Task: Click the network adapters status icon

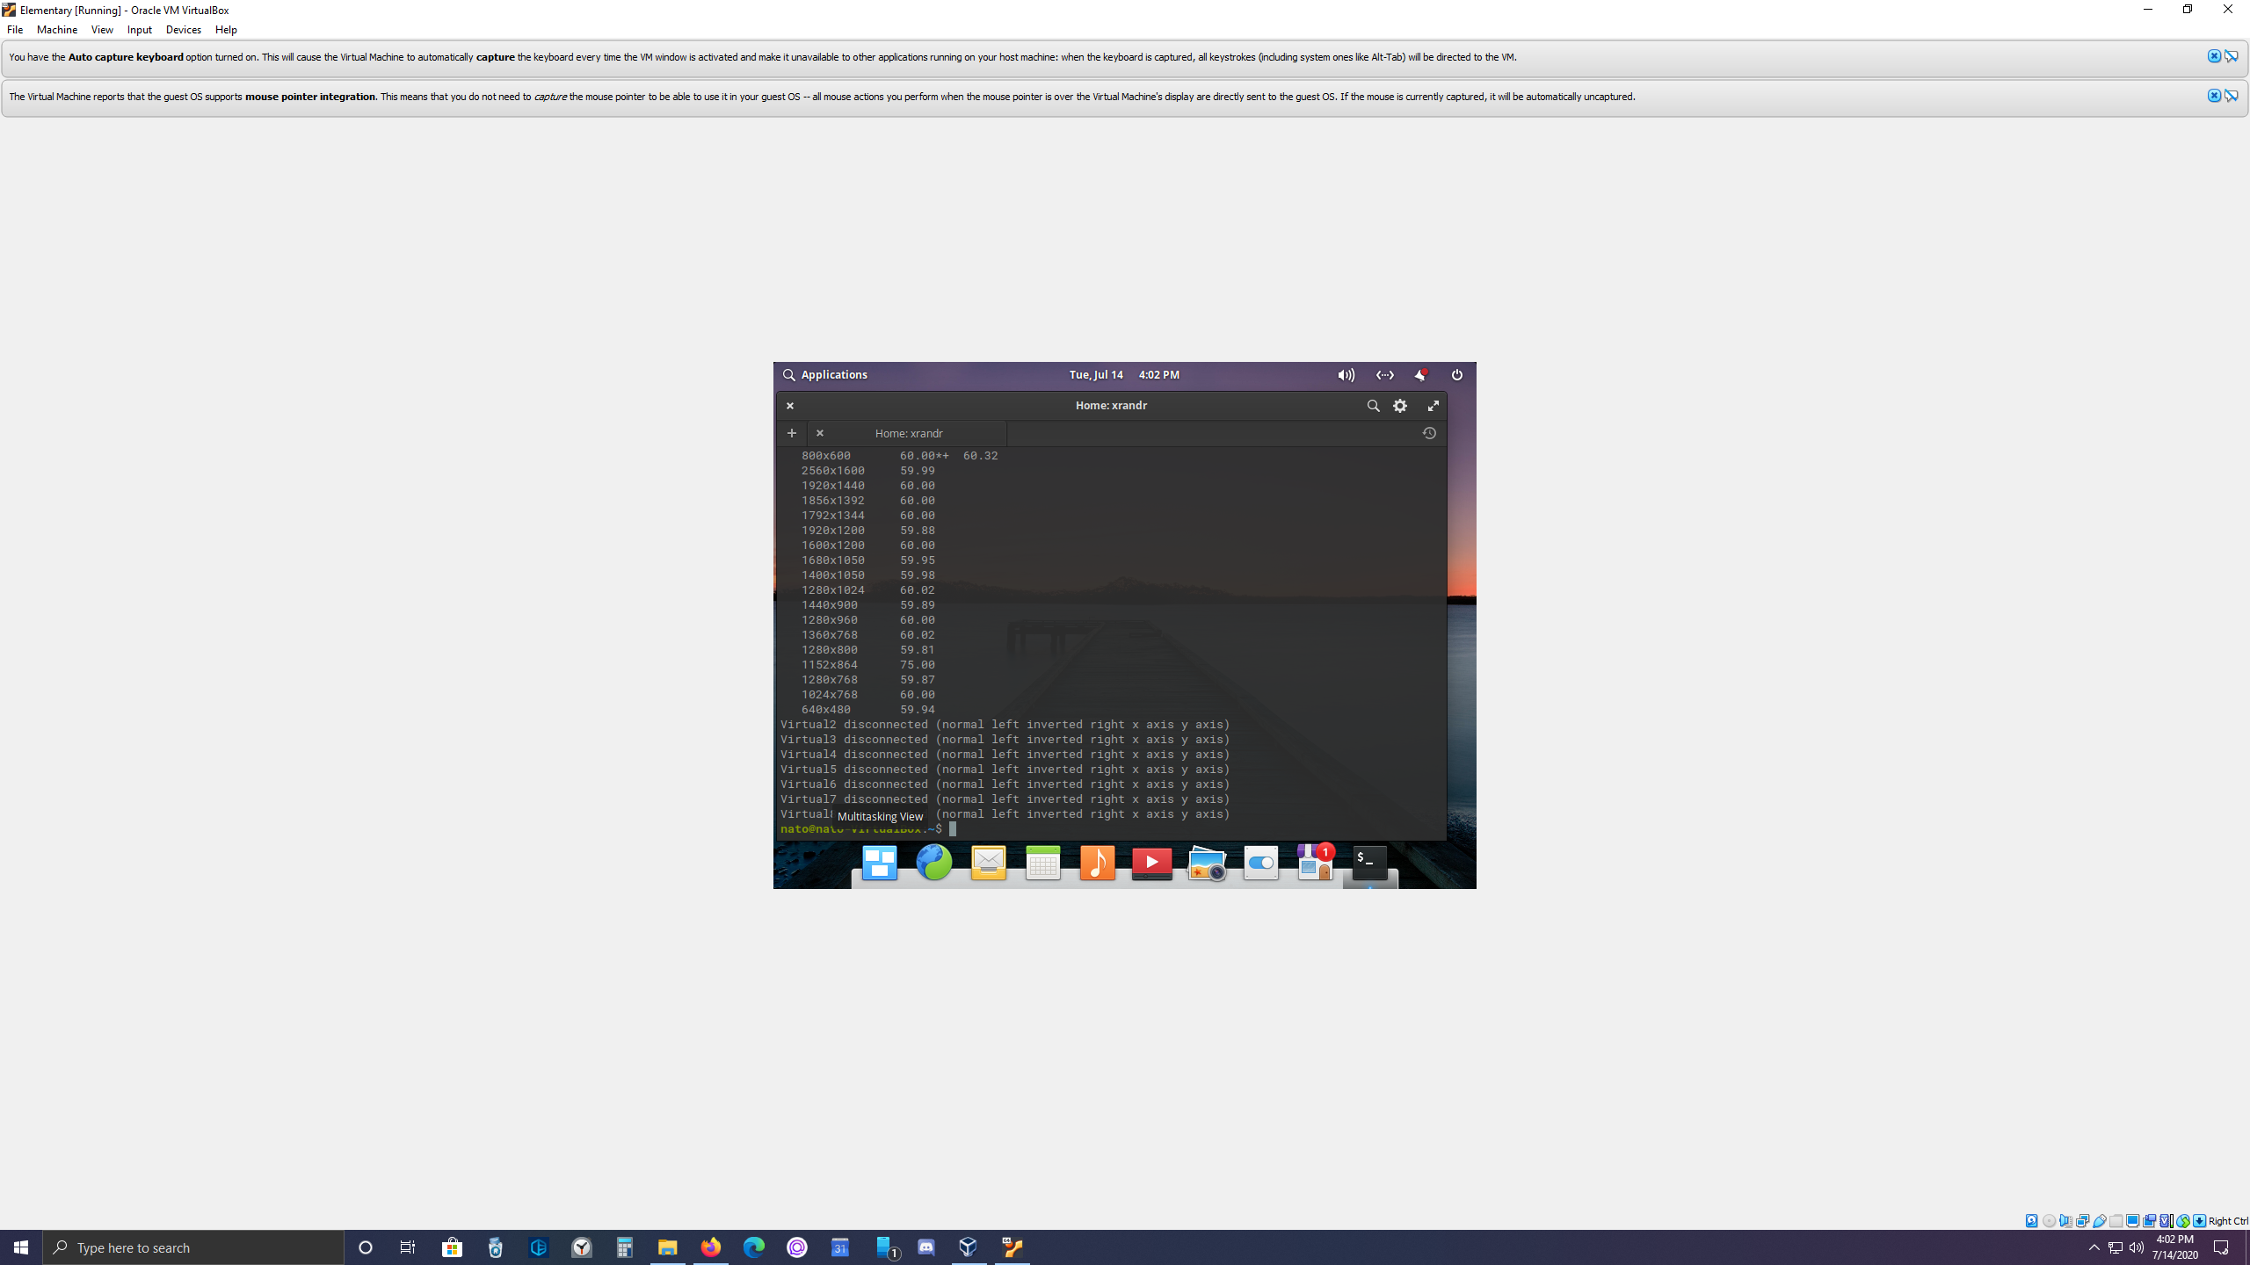Action: click(2082, 1221)
